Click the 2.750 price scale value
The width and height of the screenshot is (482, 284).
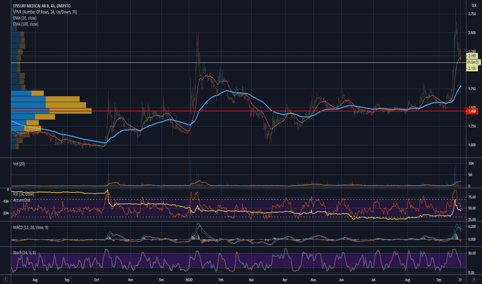tap(472, 14)
